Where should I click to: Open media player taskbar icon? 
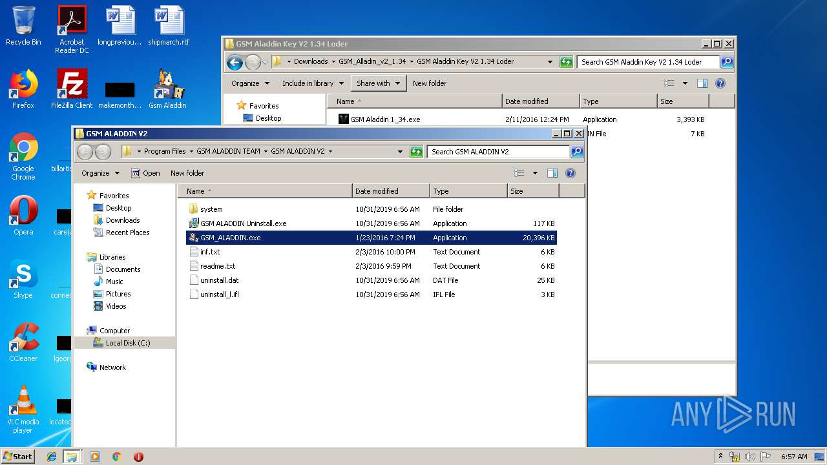click(x=95, y=457)
